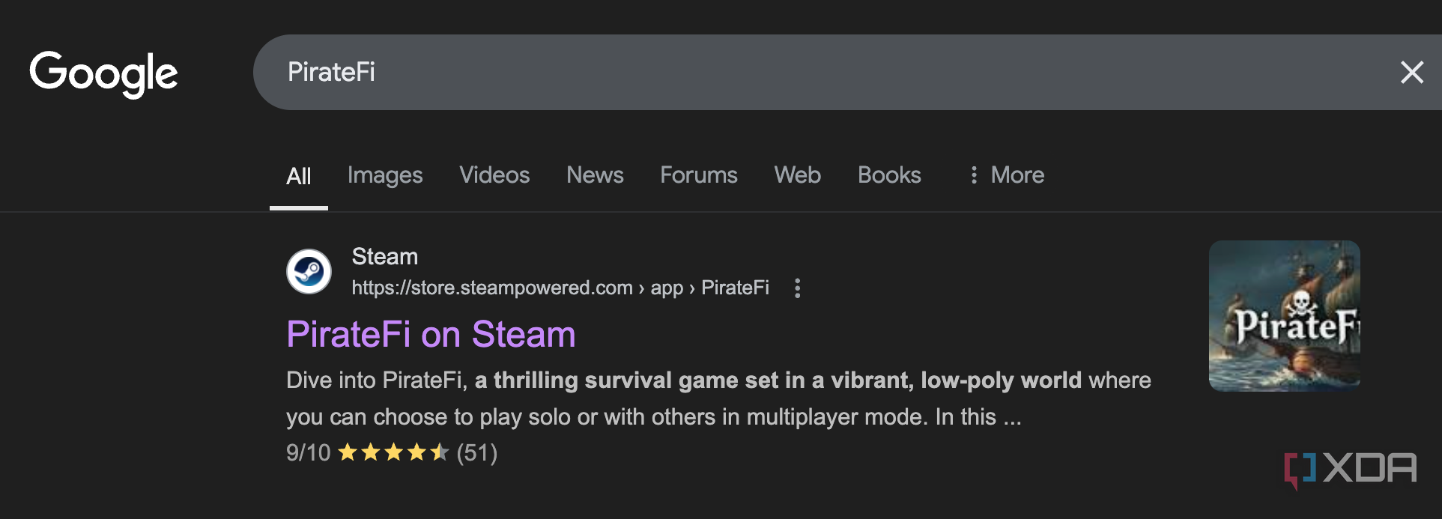Open the More search options menu
This screenshot has height=519, width=1442.
1017,174
